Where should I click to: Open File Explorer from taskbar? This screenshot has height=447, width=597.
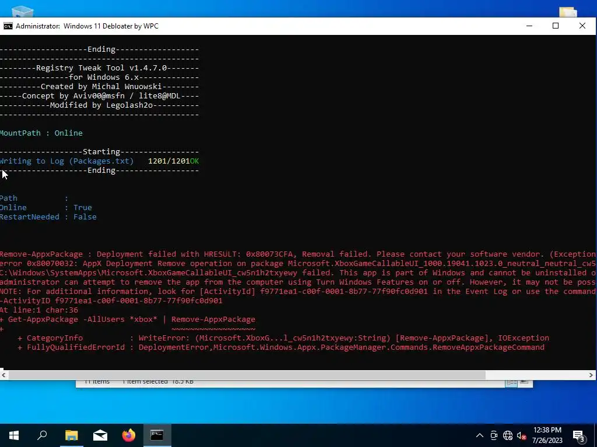tap(71, 435)
